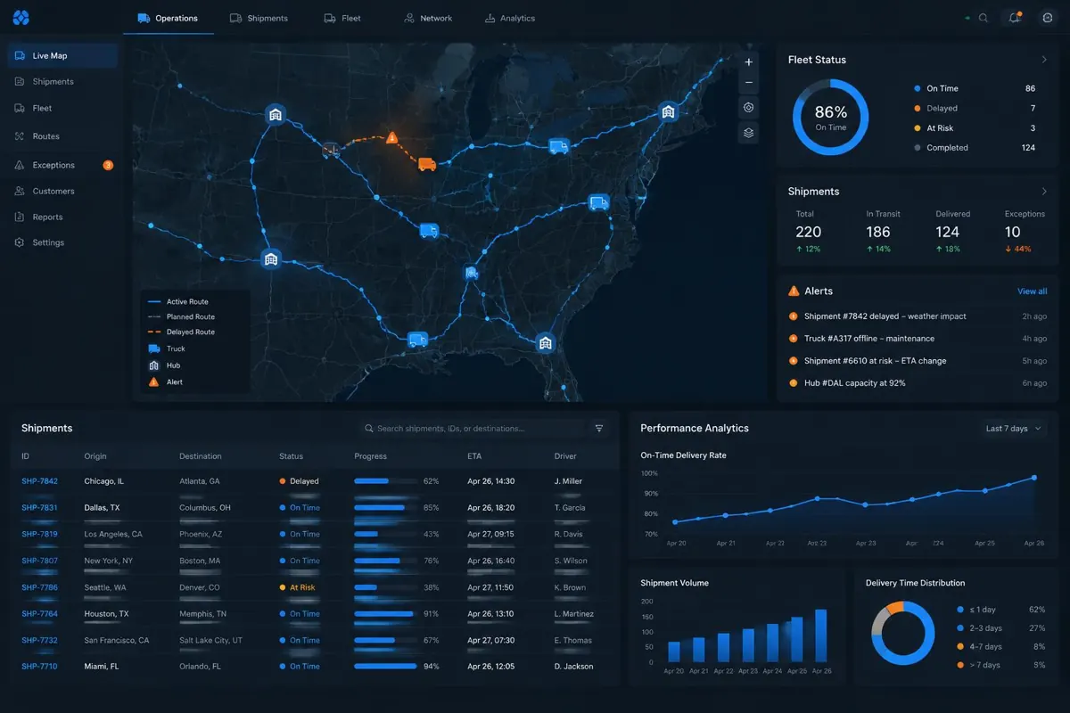Open the gear icon in the top bar
The image size is (1070, 713).
1048,18
